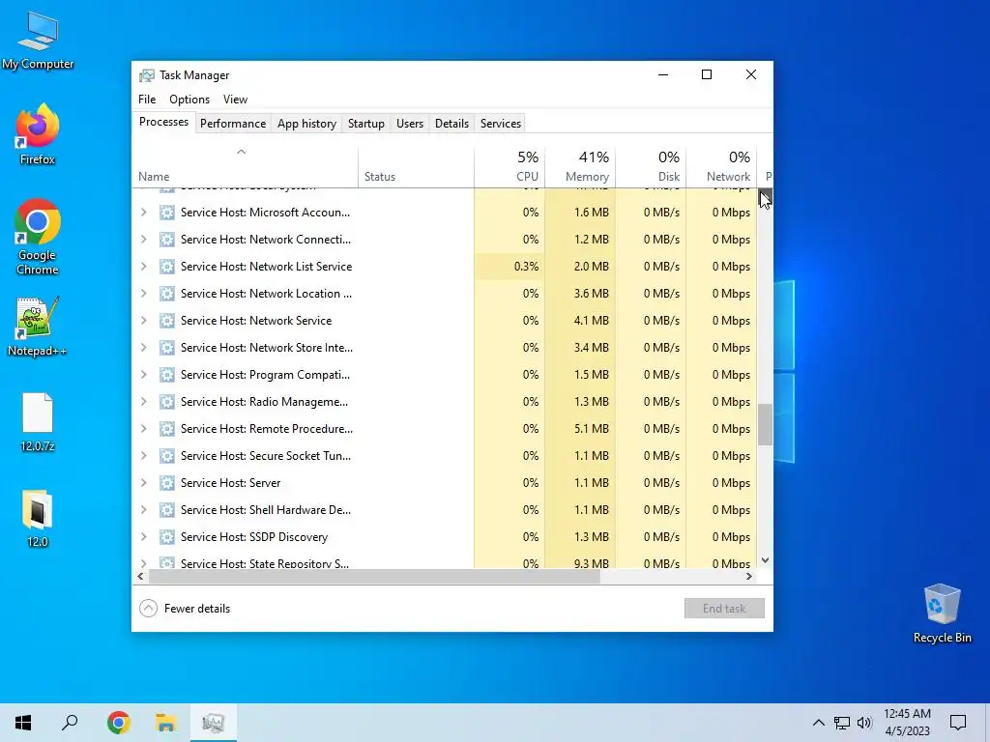The image size is (990, 742).
Task: Open Google Chrome desktop shortcut
Action: point(38,238)
